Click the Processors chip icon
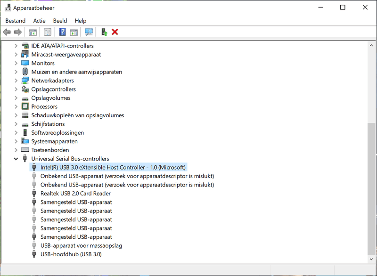Viewport: 377px width, 276px height. (x=25, y=106)
